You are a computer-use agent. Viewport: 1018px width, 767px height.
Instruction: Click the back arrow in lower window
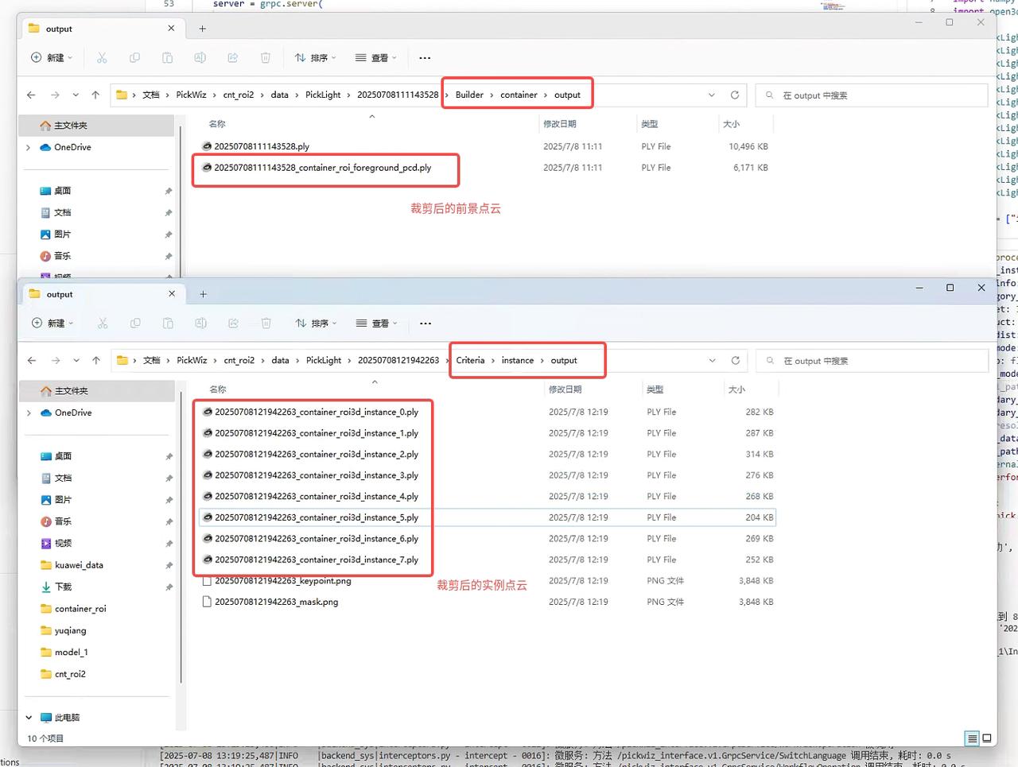(32, 361)
